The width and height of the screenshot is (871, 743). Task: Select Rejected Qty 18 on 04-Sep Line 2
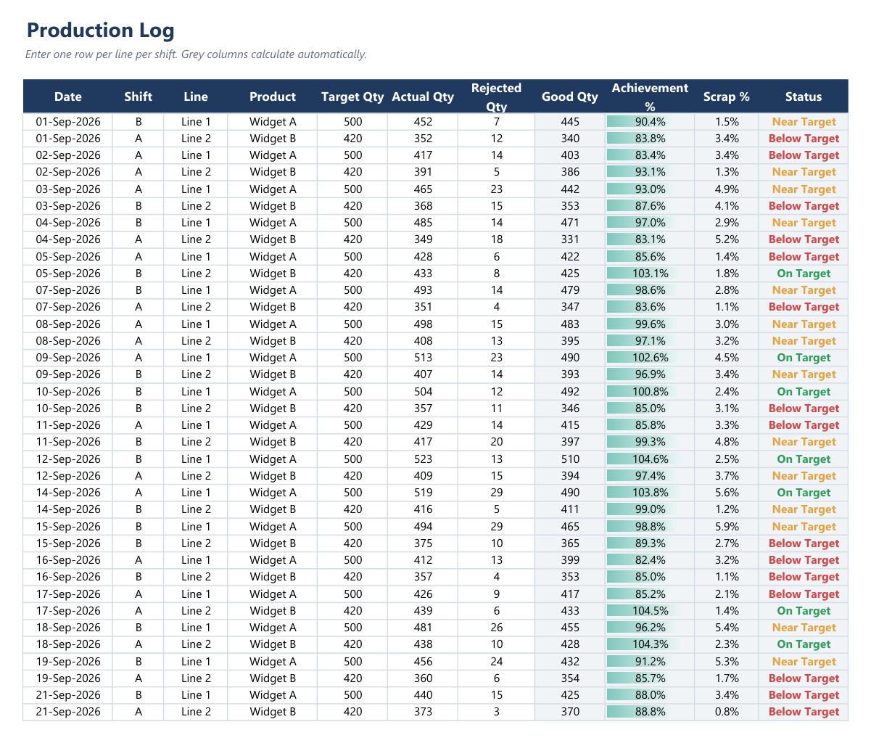click(496, 239)
